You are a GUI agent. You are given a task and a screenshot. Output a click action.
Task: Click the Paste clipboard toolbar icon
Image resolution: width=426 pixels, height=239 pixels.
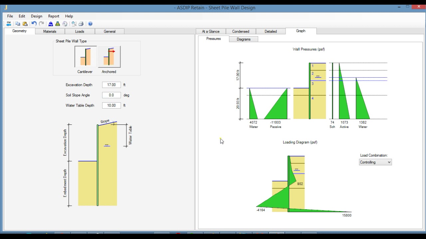(25, 24)
